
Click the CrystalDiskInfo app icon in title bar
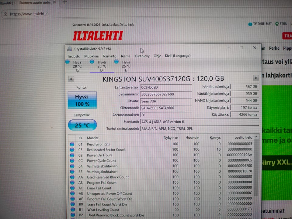coord(70,49)
